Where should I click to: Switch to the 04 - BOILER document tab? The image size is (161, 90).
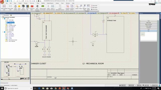(57, 13)
